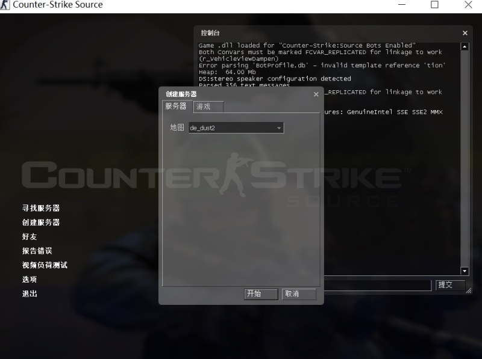The width and height of the screenshot is (482, 359).
Task: Click console line 'DS:stereo speaker configuration detected'
Action: coord(275,79)
